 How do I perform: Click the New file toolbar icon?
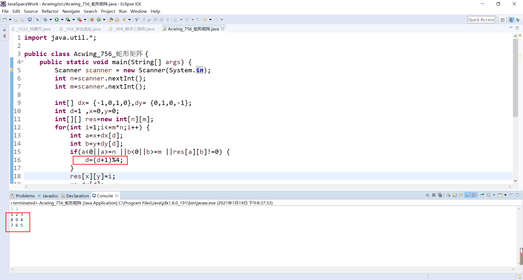(5, 20)
